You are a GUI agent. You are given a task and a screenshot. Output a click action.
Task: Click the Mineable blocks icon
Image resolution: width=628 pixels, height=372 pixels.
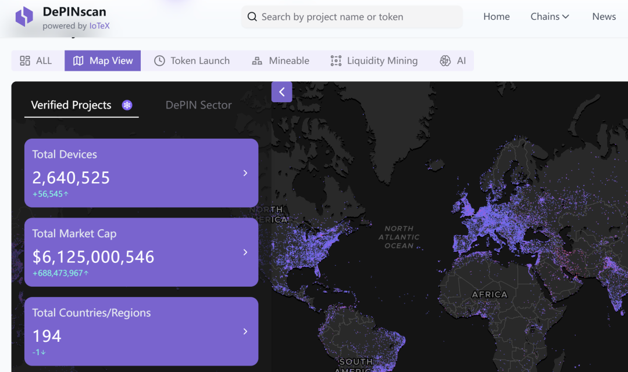[257, 61]
